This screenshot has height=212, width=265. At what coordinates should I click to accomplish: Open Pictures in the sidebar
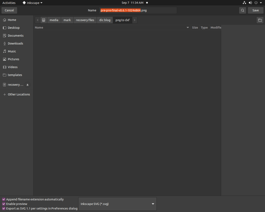click(17, 59)
